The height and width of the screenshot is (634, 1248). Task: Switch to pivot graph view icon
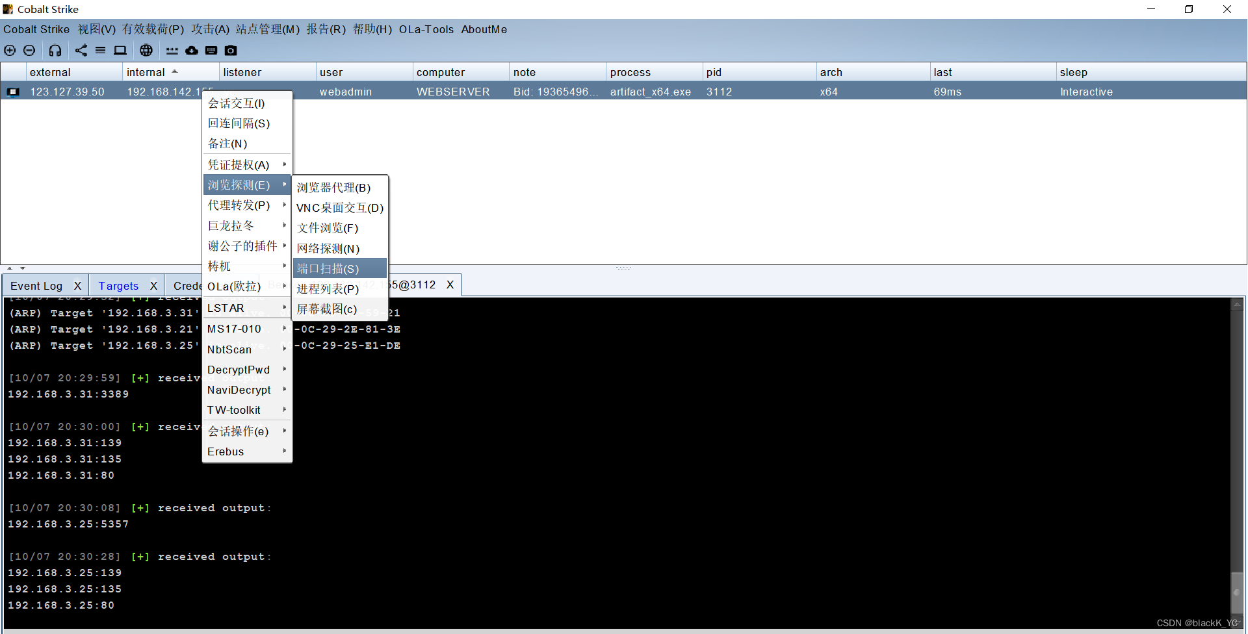(x=81, y=50)
